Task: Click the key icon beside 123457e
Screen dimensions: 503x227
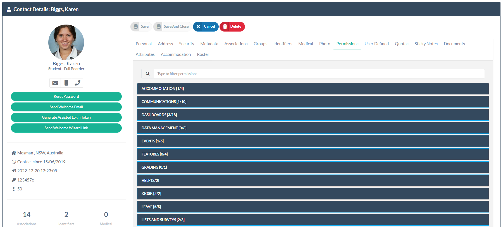Action: tap(14, 180)
